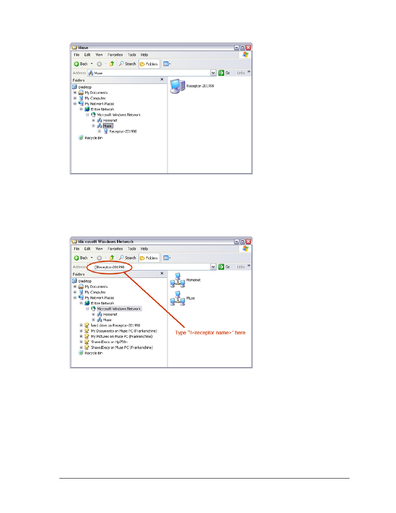Viewport: 396px width, 513px height.
Task: Expand Homenet node in Muse window tree
Action: [93, 120]
